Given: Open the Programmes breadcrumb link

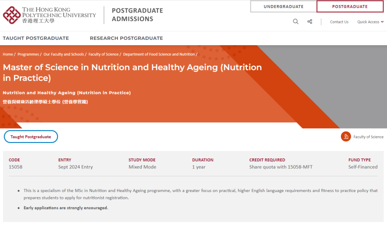Looking at the screenshot, I should [28, 54].
